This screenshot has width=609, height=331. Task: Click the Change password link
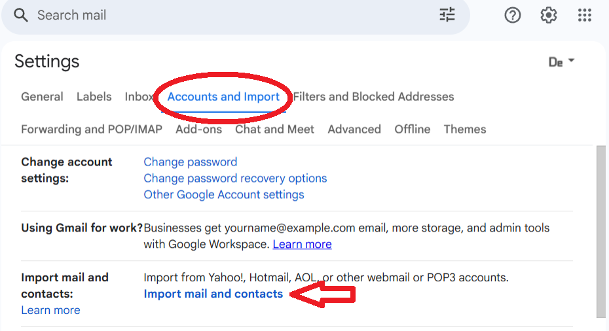click(x=191, y=162)
